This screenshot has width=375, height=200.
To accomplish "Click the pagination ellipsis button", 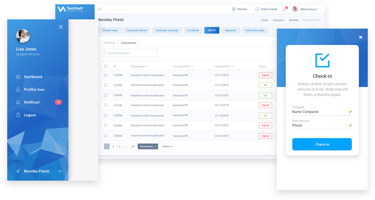I will click(127, 147).
